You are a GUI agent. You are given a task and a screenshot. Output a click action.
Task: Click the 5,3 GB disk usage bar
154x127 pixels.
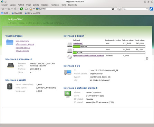pyautogui.click(x=109, y=53)
